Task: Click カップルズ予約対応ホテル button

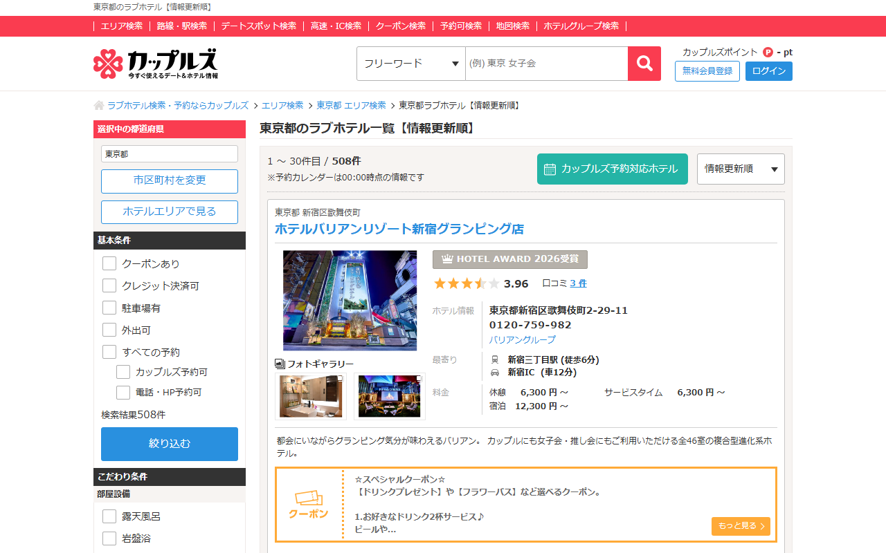Action: [x=613, y=169]
